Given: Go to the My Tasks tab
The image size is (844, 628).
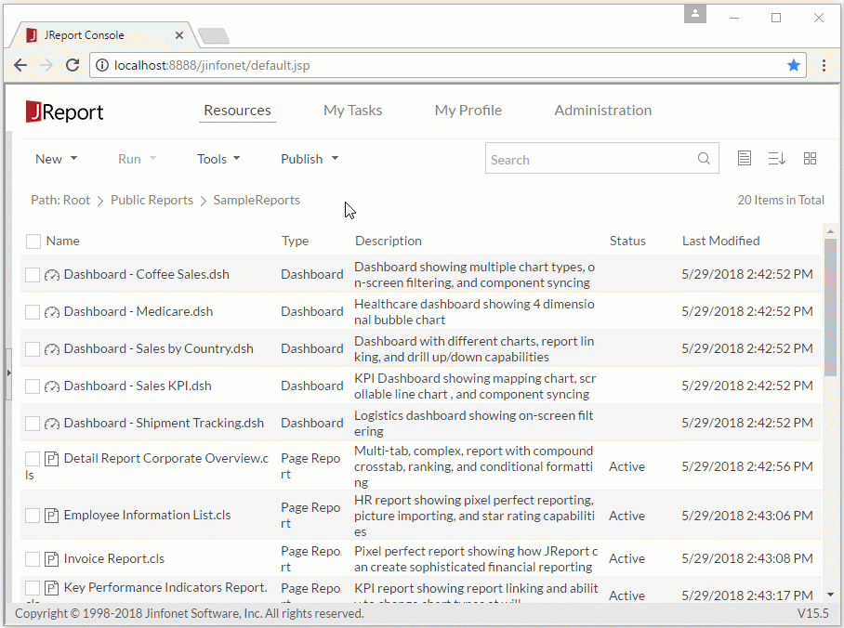Looking at the screenshot, I should (x=352, y=111).
